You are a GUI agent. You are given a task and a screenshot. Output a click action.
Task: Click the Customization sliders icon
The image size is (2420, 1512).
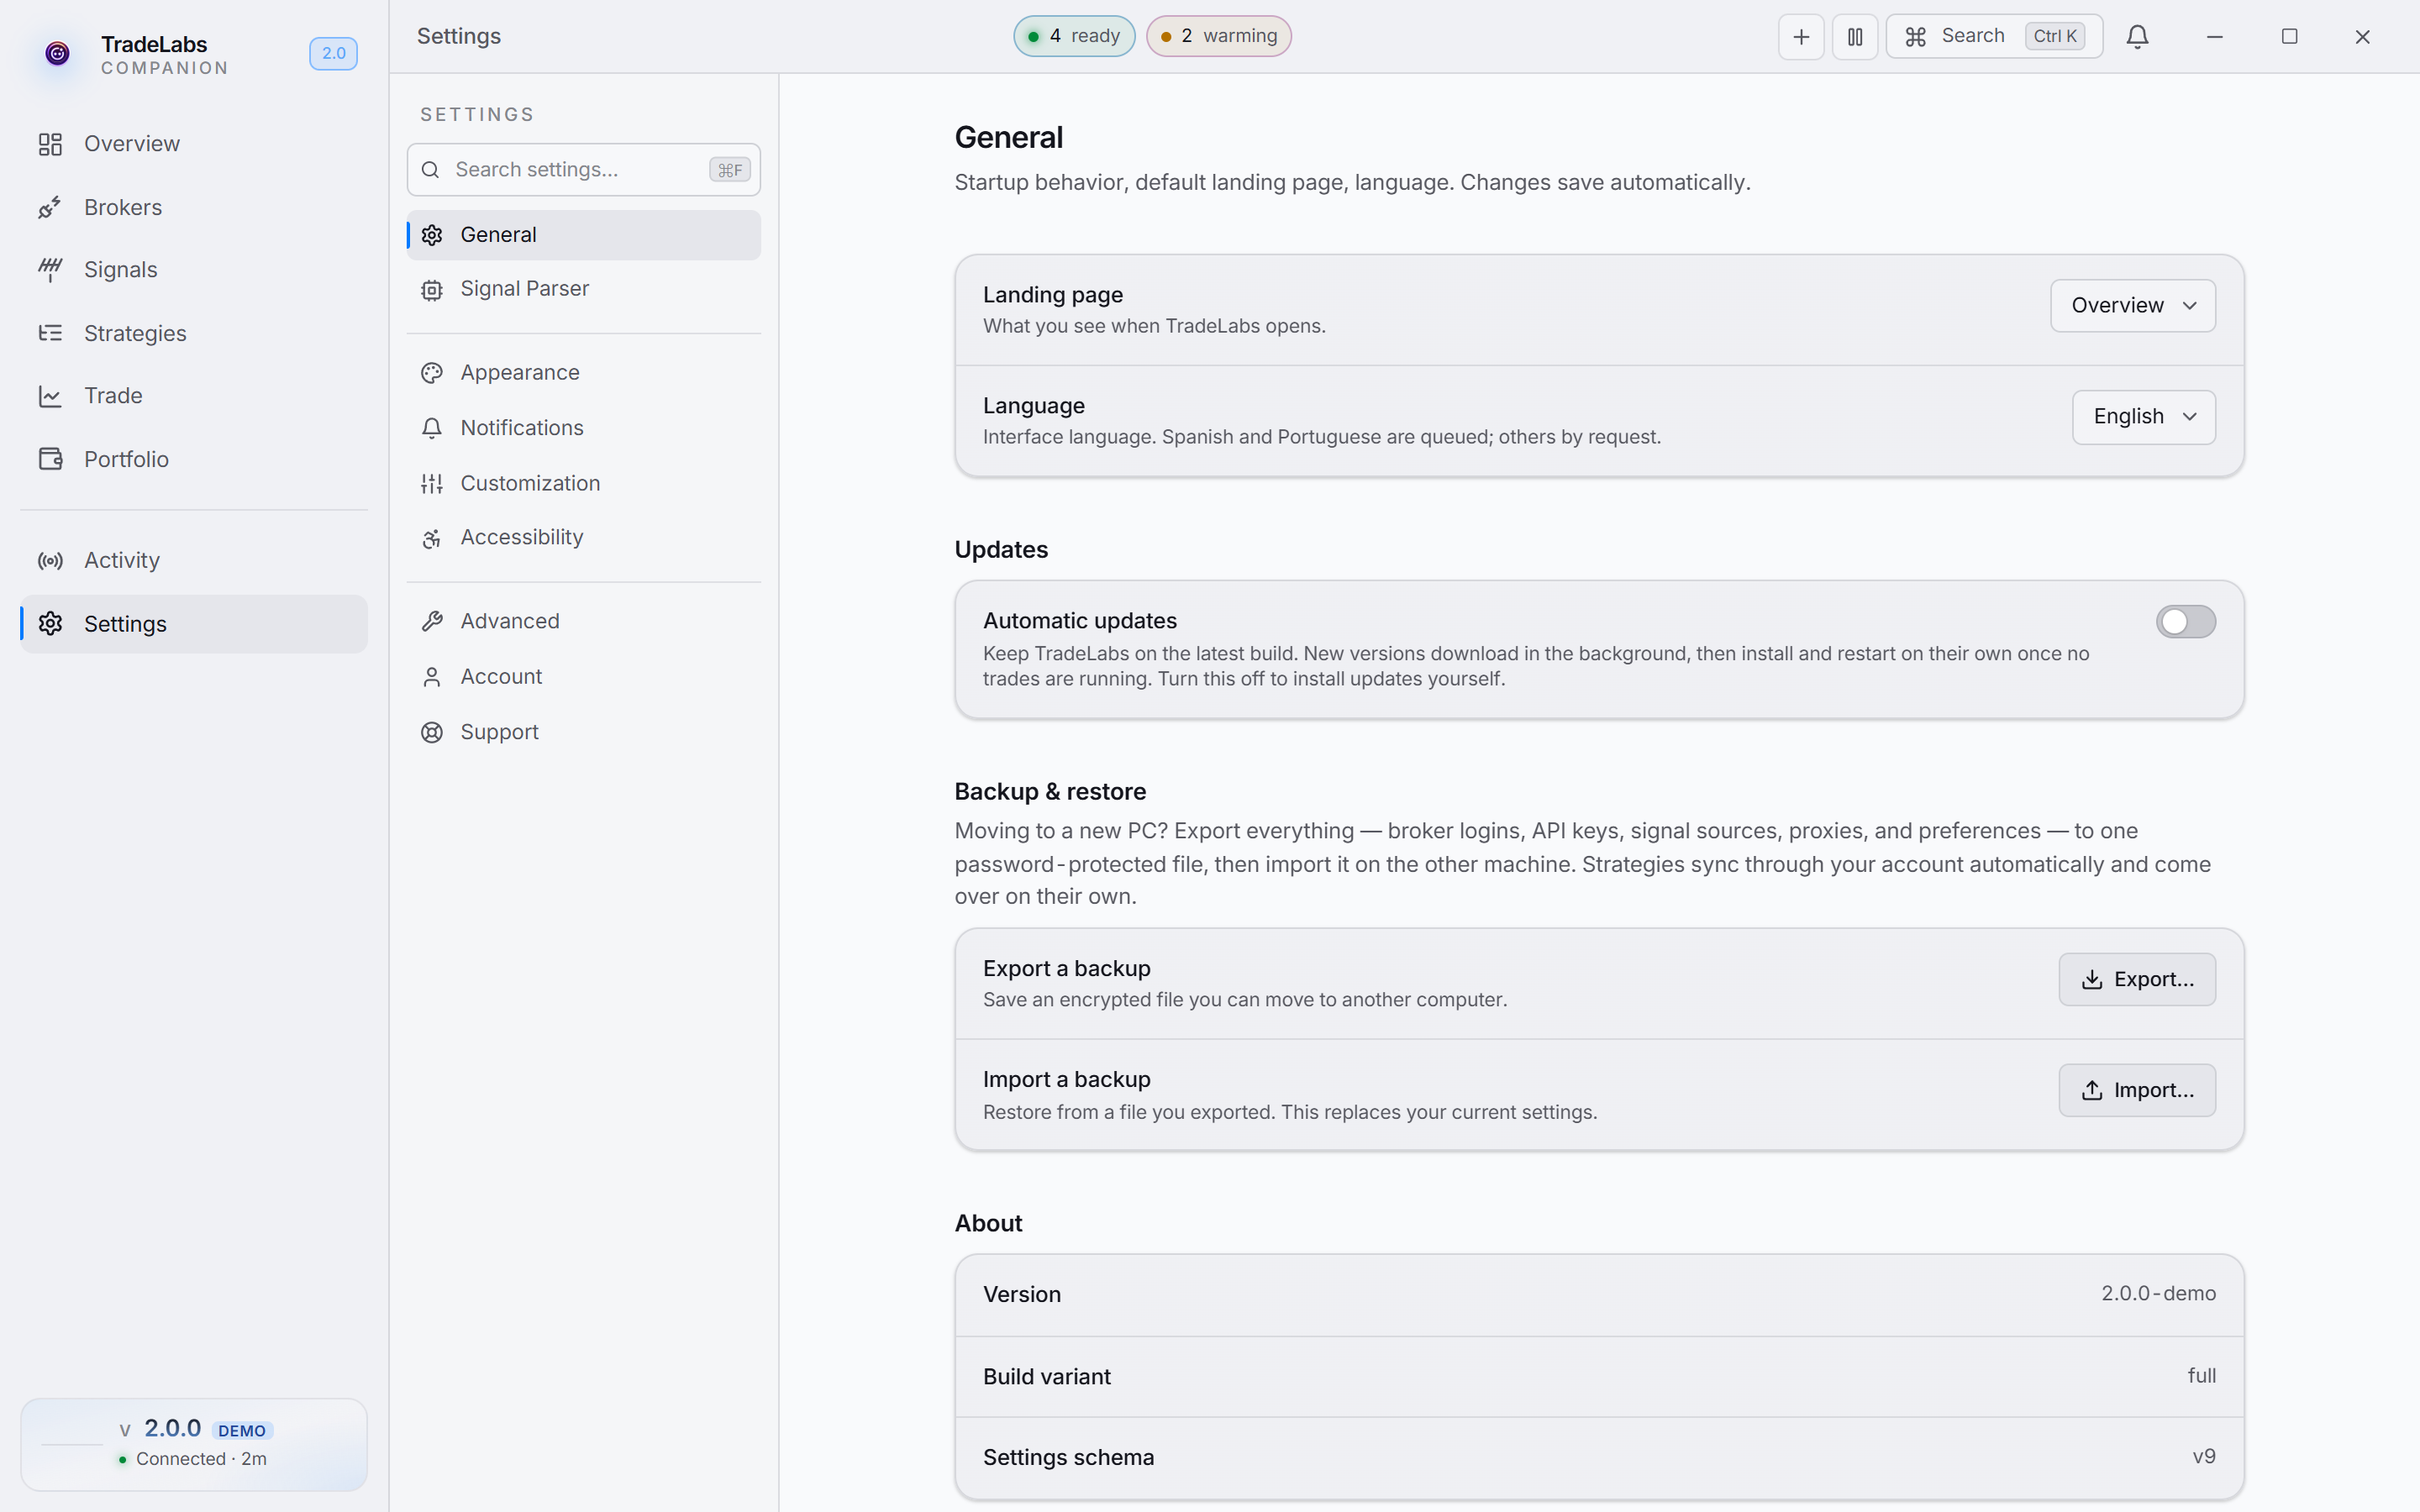click(432, 484)
